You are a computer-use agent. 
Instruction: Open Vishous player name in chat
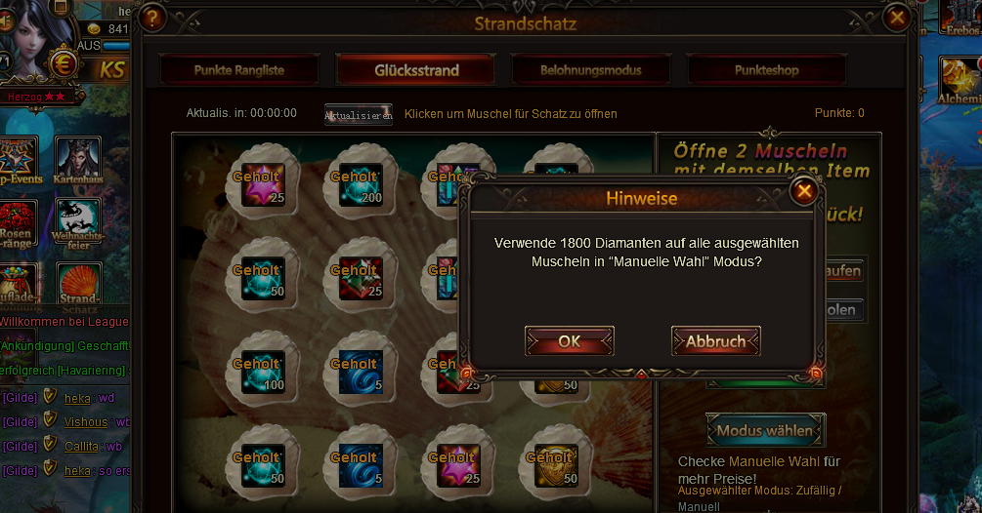click(x=86, y=421)
